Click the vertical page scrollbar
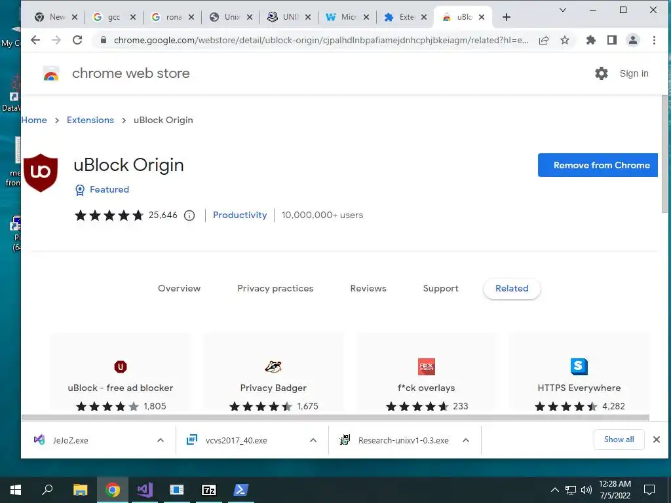The height and width of the screenshot is (503, 671). point(664,154)
